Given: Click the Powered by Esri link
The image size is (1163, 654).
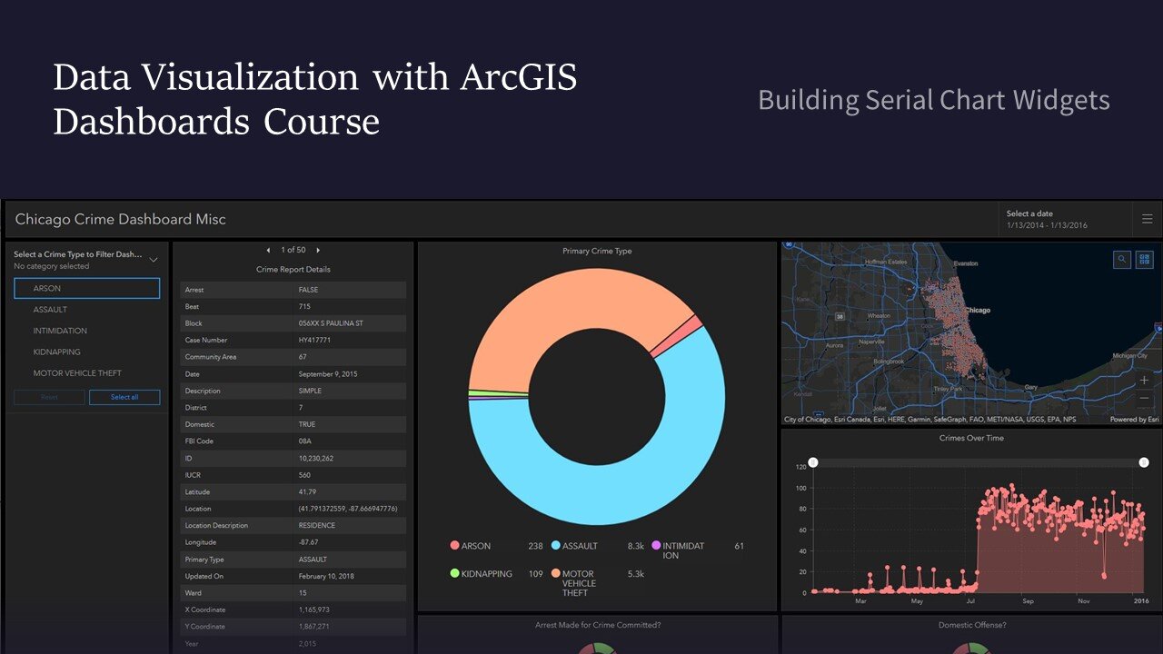Looking at the screenshot, I should [x=1134, y=420].
